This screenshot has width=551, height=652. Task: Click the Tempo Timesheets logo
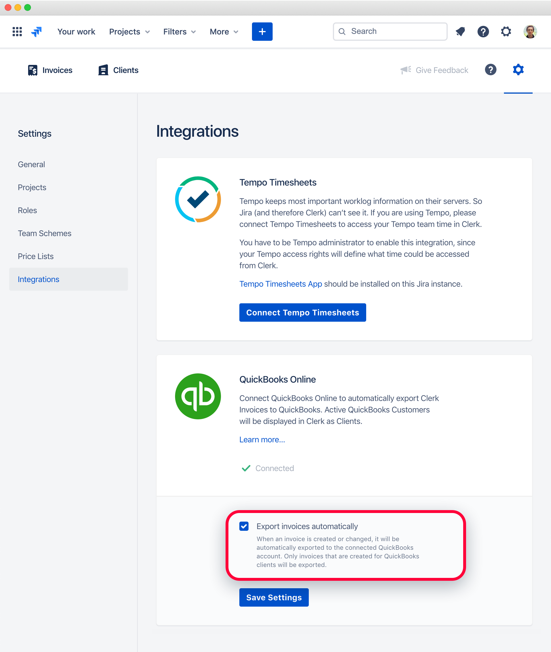point(198,199)
